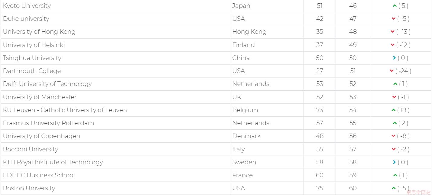Click green up arrow in Boston University row
432x196 pixels.
point(393,188)
